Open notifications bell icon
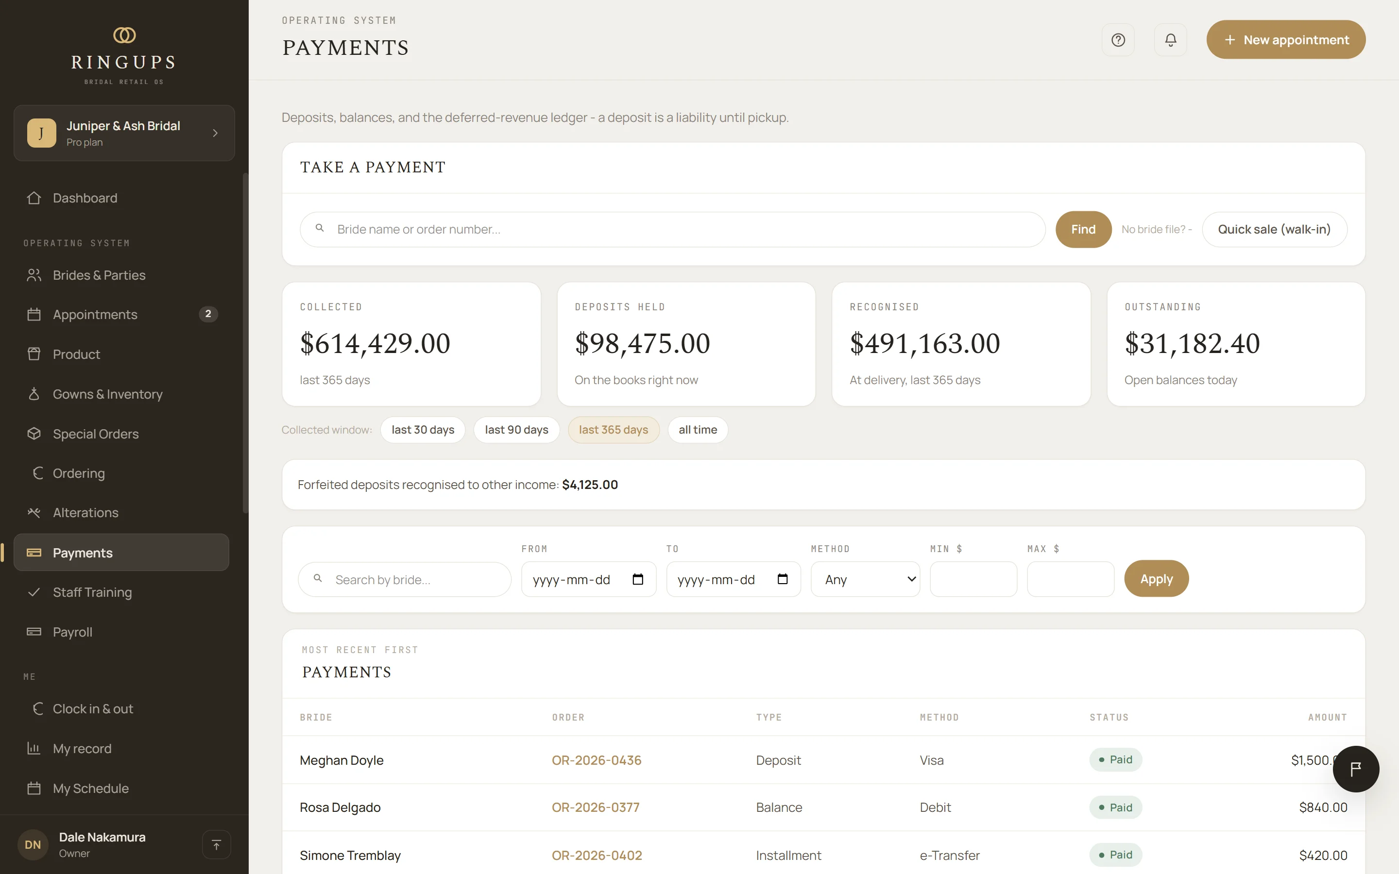Viewport: 1399px width, 874px height. (x=1170, y=40)
